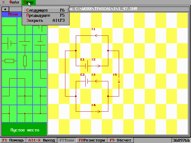Pick the vertical battery in middle palette column
191x143 pixels.
click(25, 43)
